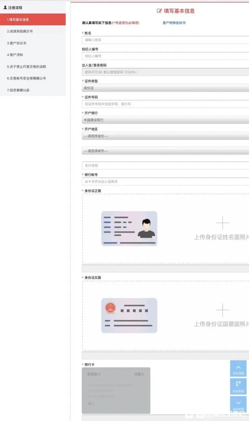The image size is (249, 421).
Task: Click the 姓名 input field
Action: point(165,40)
